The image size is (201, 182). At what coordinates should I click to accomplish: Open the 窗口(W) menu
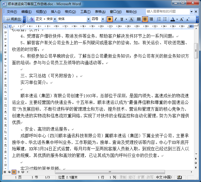coord(116,12)
